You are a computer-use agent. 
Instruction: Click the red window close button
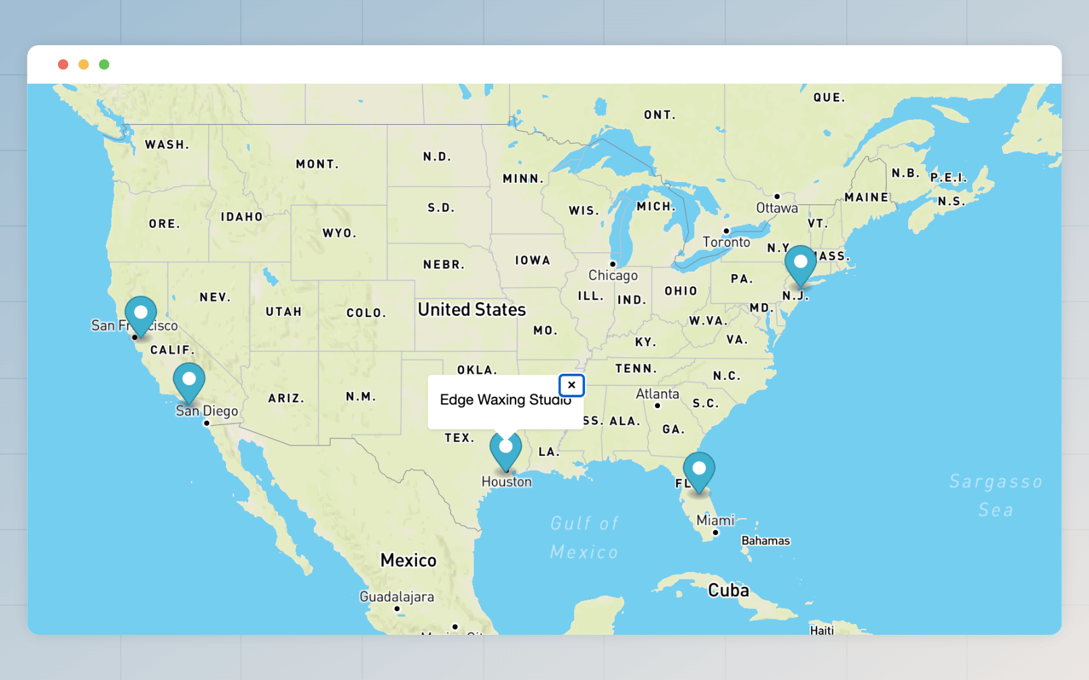point(63,64)
